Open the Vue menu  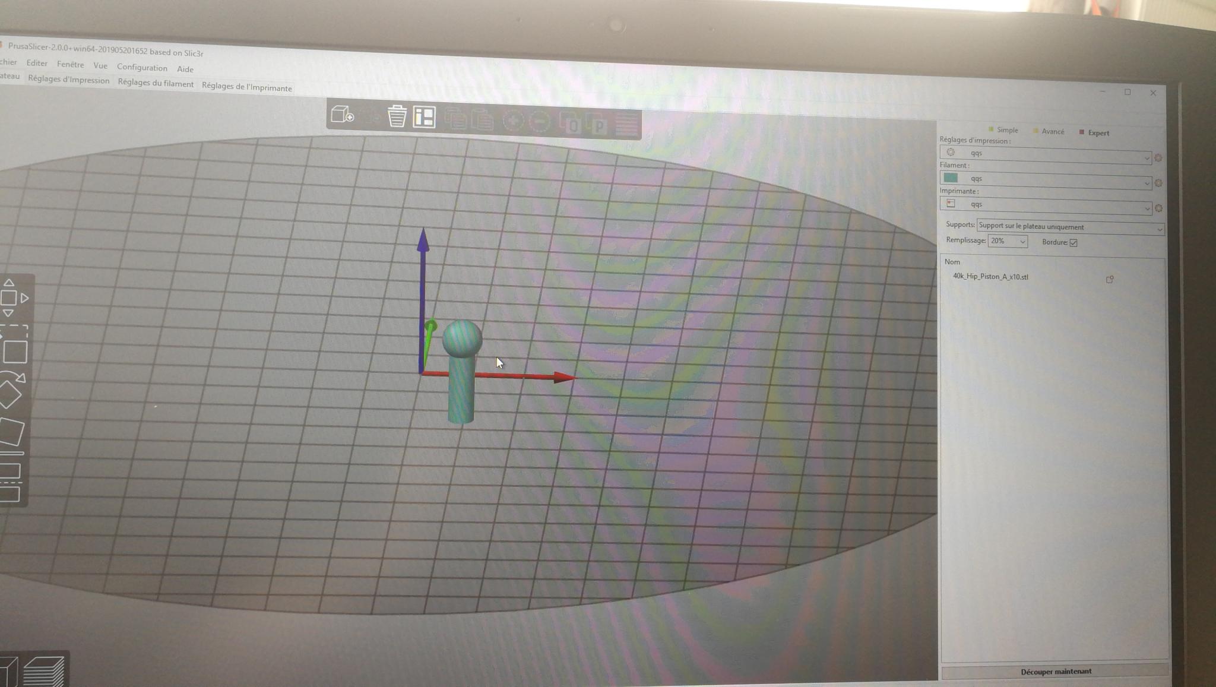click(100, 65)
